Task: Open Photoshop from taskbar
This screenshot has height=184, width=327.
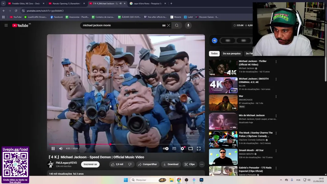Action: pos(201,180)
